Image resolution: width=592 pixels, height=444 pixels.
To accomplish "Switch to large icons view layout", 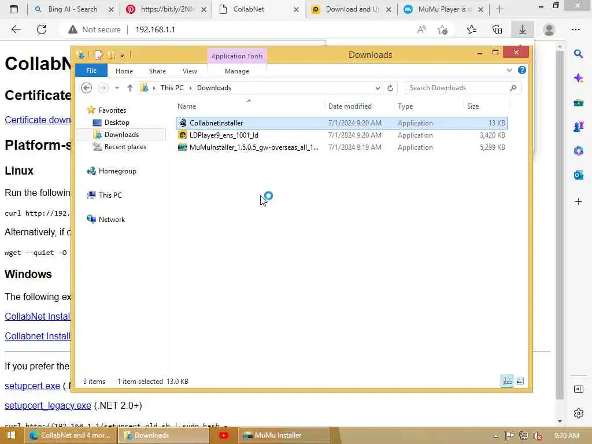I will click(520, 382).
